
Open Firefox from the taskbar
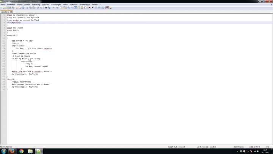(x=13, y=151)
